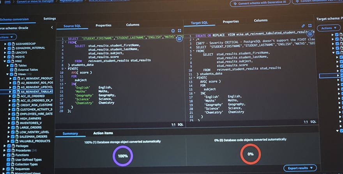
Task: Click the file icon next to GGSHAREDCAP
Action: (14, 44)
